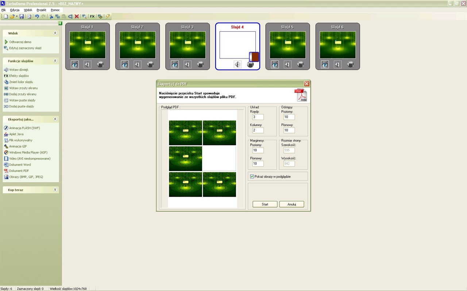Image resolution: width=467 pixels, height=291 pixels.
Task: Select Wstaw dźwięk in the sidebar
Action: 18,70
